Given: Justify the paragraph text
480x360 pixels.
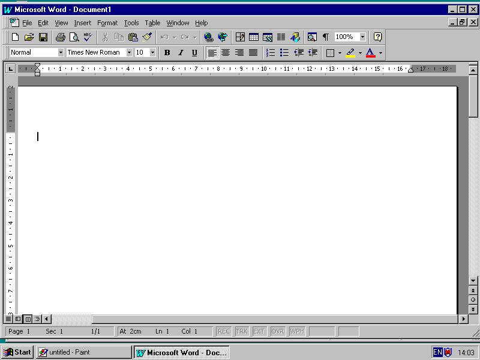Looking at the screenshot, I should [253, 53].
